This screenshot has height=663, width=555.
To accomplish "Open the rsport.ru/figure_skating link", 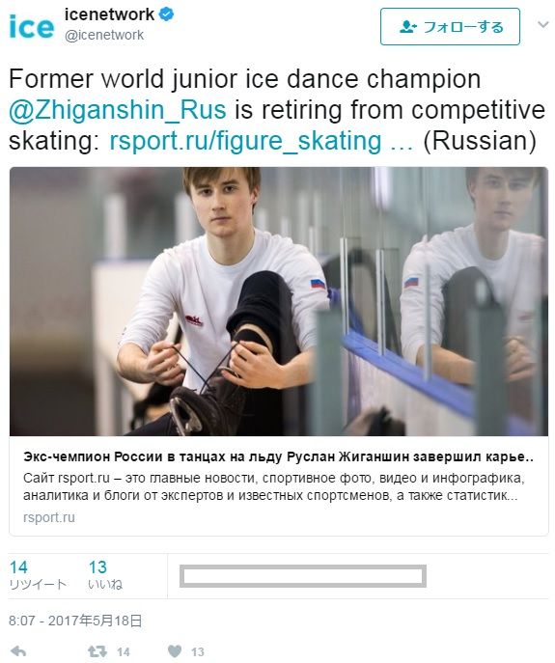I will (x=261, y=140).
